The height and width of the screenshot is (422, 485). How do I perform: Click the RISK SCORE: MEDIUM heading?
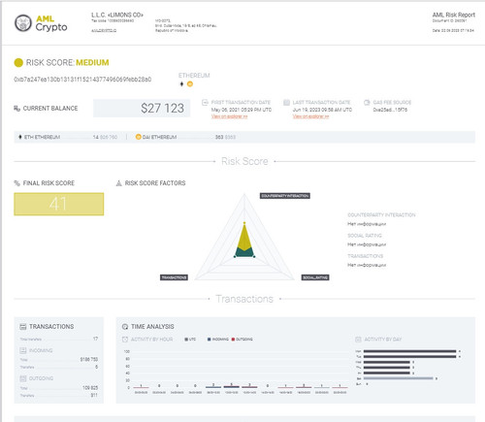pos(67,63)
